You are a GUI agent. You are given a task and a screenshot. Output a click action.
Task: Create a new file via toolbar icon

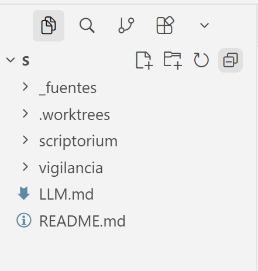pos(144,60)
